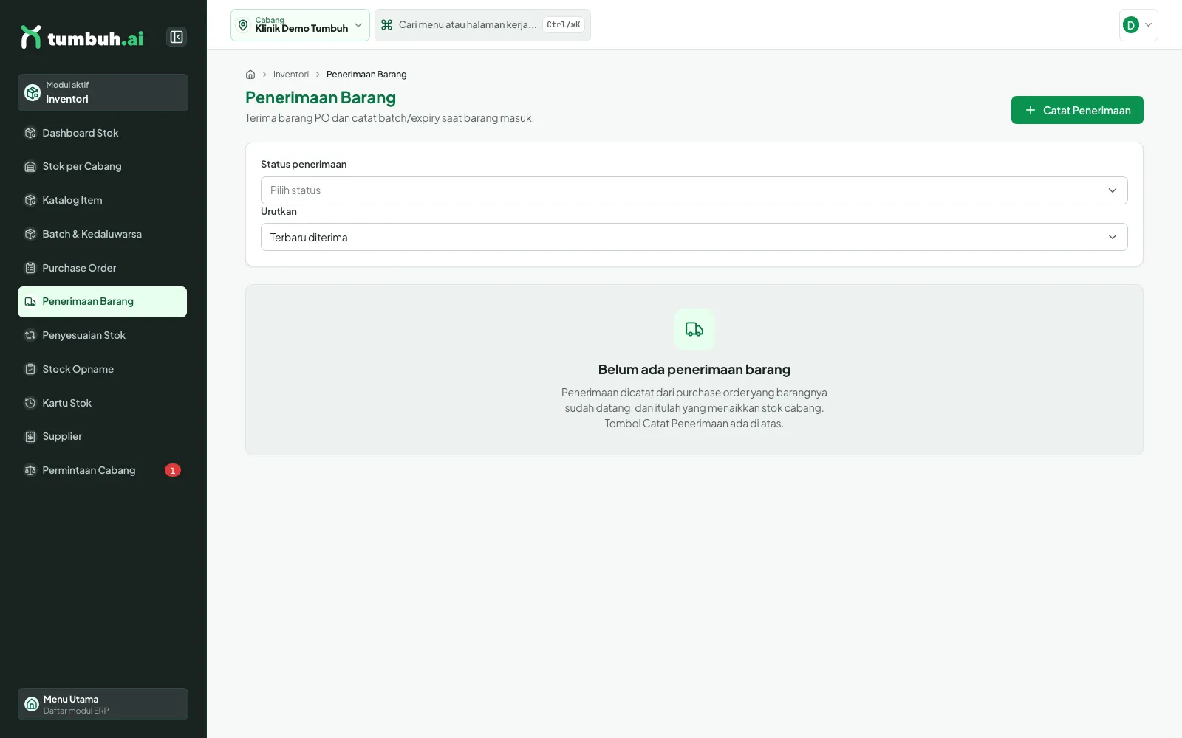Click the Purchase Order clipboard icon

(x=30, y=268)
